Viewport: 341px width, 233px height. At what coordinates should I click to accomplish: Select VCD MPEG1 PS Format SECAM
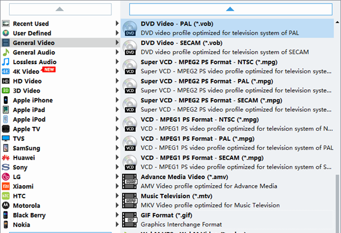(x=227, y=163)
